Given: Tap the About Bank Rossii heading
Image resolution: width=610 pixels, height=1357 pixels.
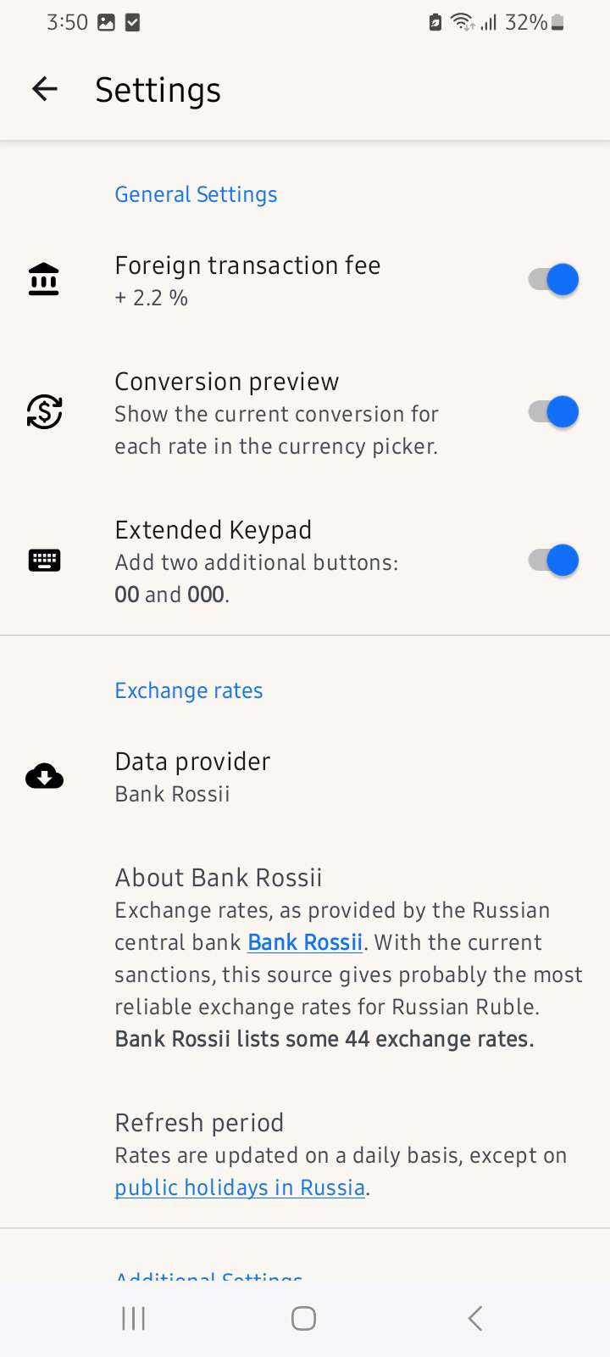Looking at the screenshot, I should click(219, 878).
